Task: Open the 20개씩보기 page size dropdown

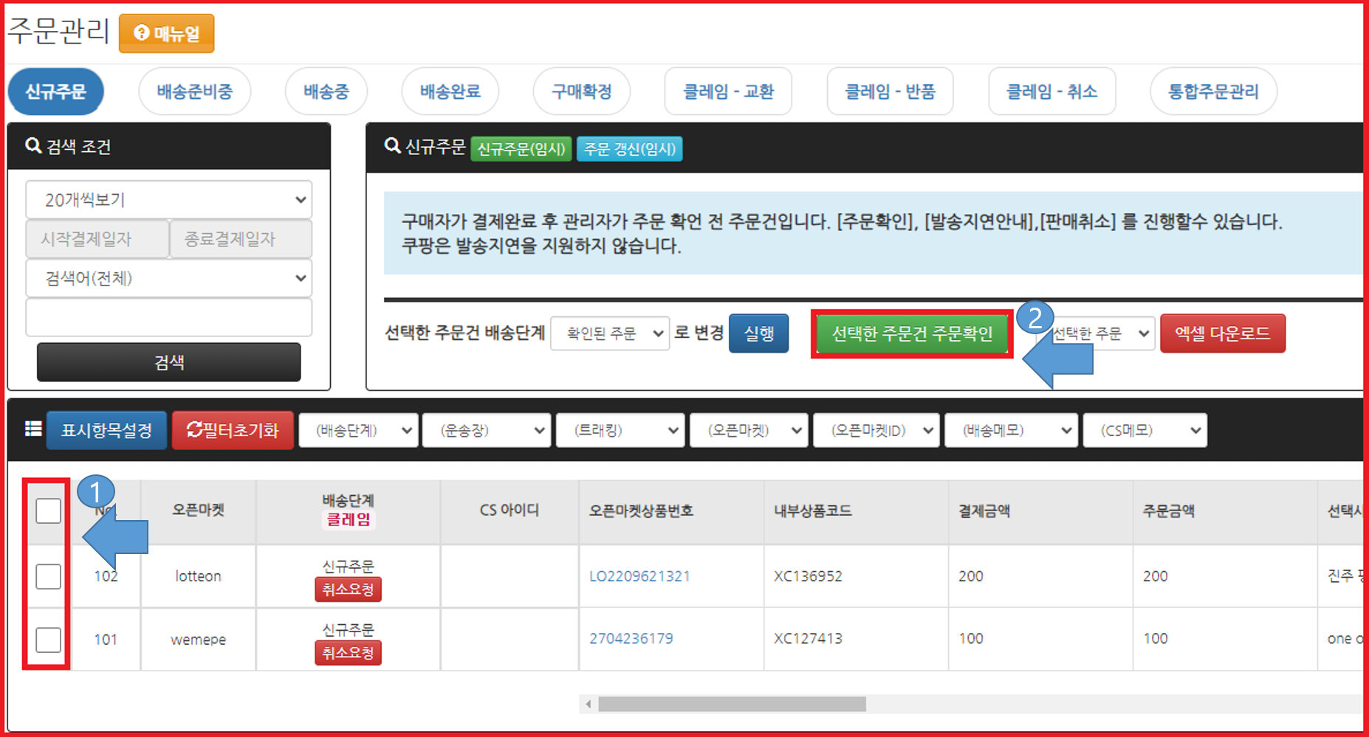Action: [169, 200]
